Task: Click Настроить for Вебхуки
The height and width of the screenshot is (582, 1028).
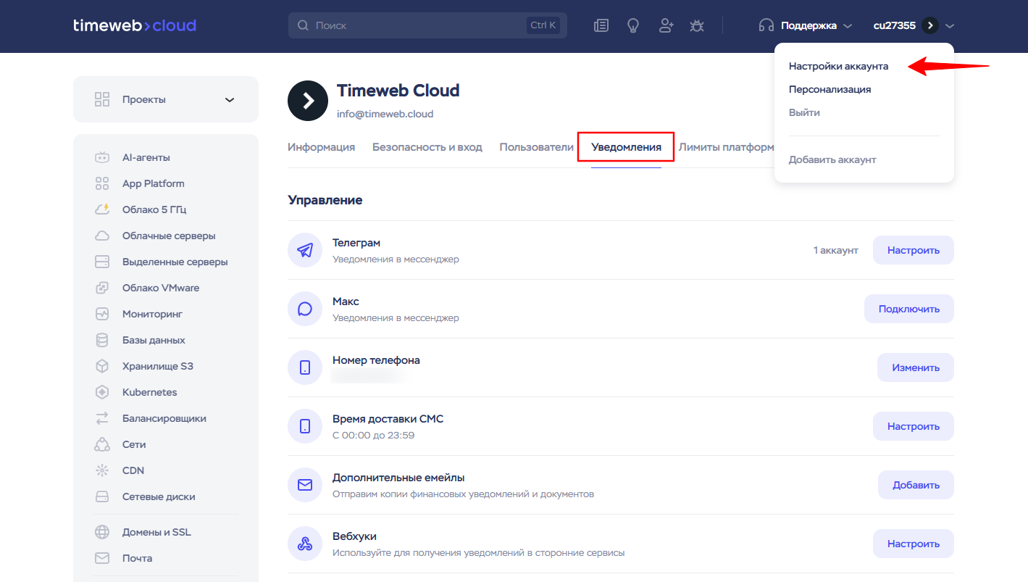Action: click(913, 544)
